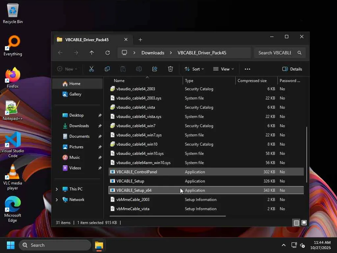
Task: Sort by Compressed size column header
Action: pyautogui.click(x=256, y=81)
